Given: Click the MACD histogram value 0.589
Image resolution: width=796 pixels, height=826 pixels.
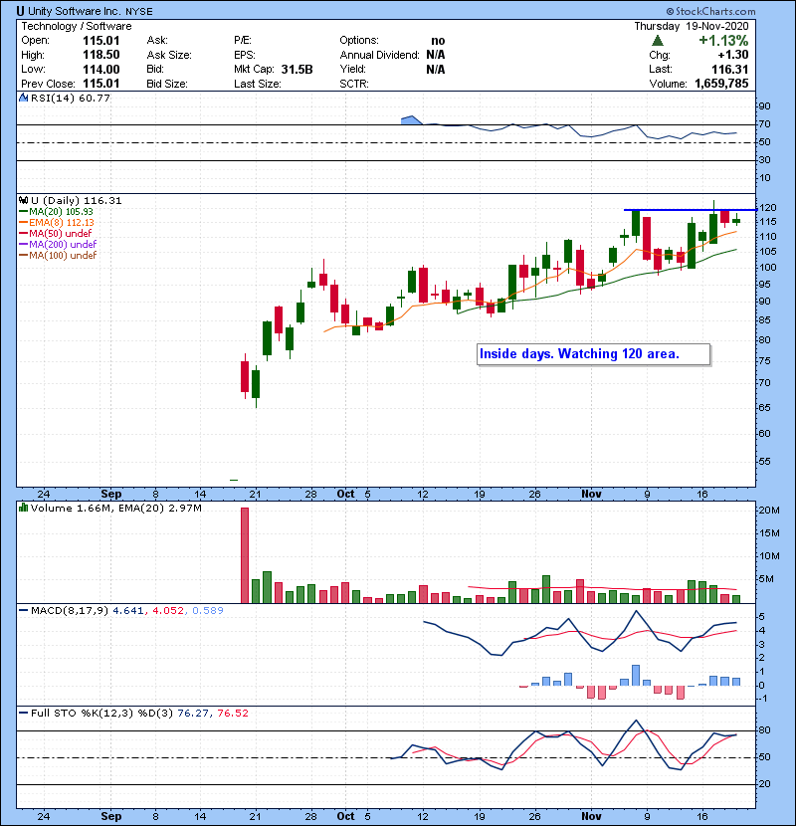Looking at the screenshot, I should tap(208, 611).
